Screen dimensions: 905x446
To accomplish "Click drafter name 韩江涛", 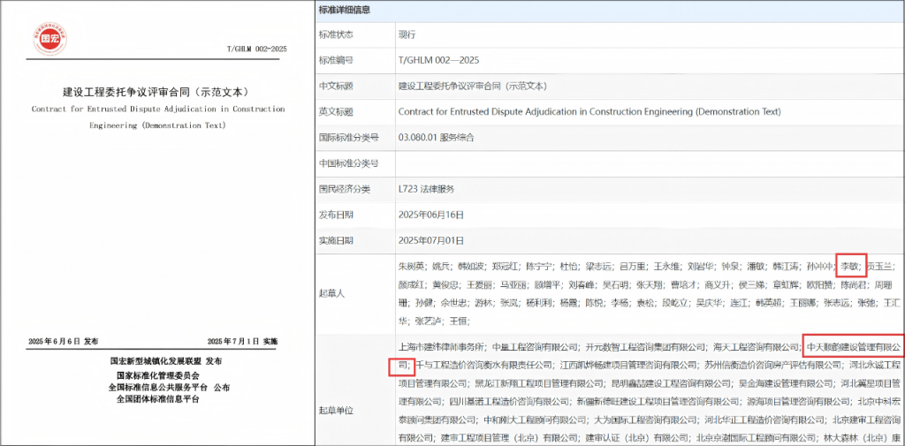I will pos(785,267).
